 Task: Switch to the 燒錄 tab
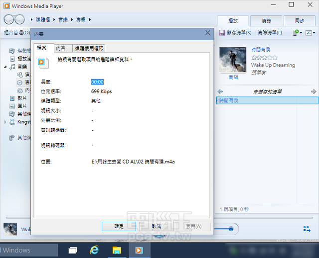[266, 21]
